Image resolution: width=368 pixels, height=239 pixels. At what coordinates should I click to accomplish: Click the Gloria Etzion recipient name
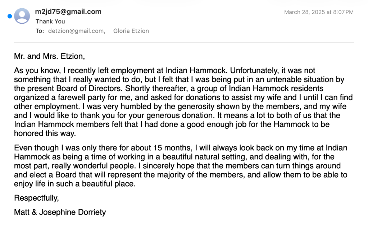tap(131, 31)
